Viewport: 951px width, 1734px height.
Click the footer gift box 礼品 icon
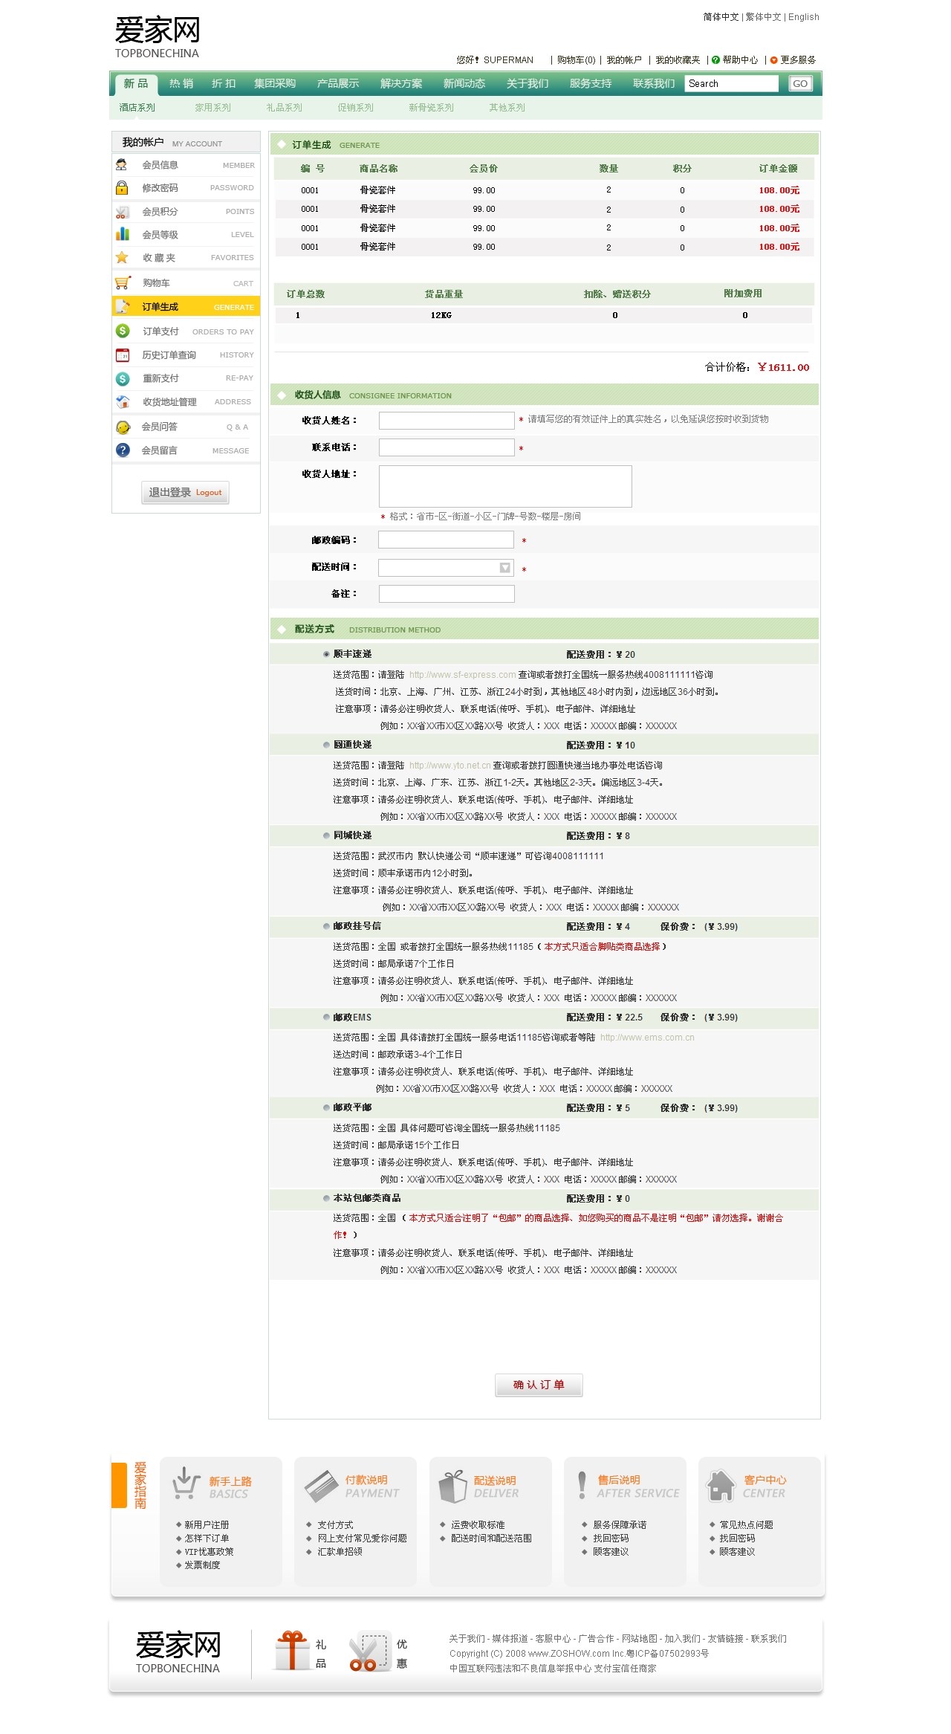(x=292, y=1651)
